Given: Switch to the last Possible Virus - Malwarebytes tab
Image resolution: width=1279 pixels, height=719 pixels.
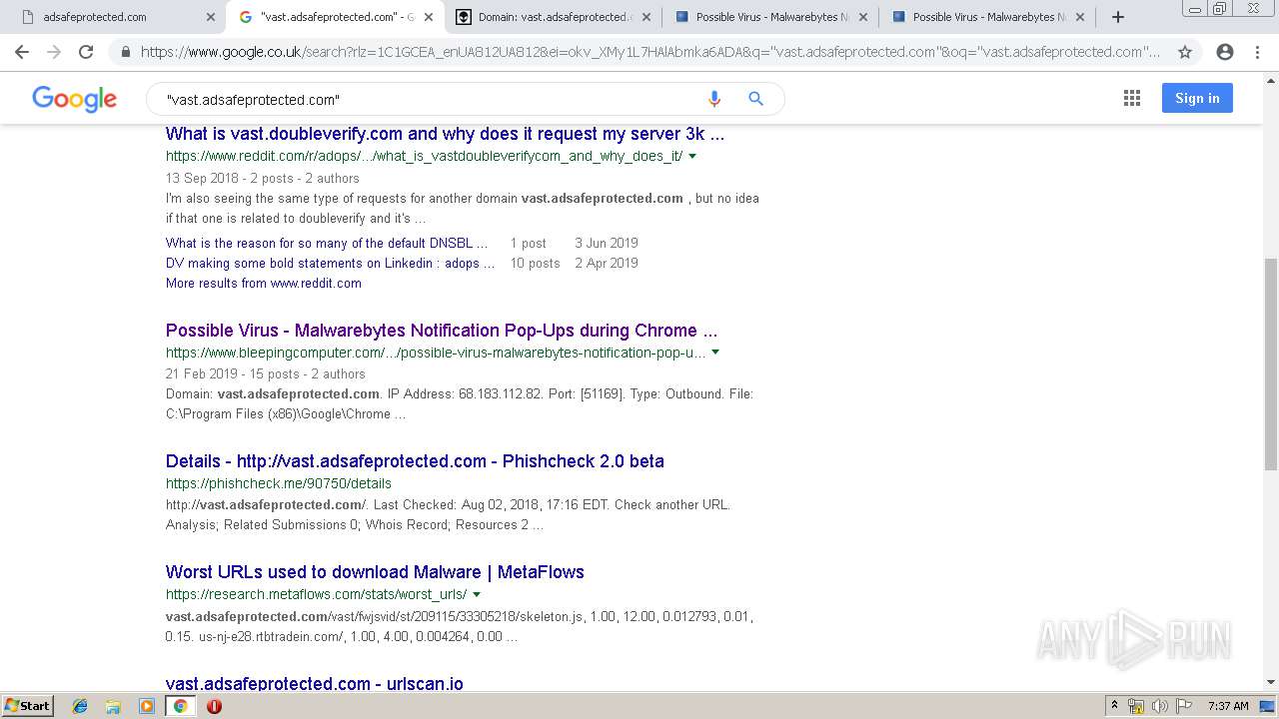Looking at the screenshot, I should tap(988, 17).
